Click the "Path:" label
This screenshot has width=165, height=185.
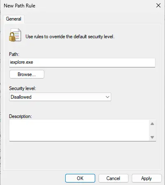coord(14,54)
